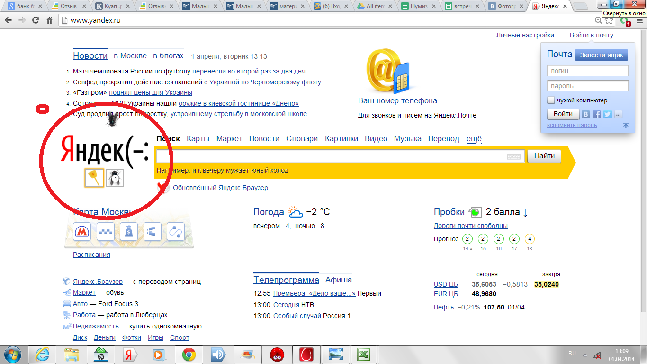The image size is (647, 364).
Task: Click the routes icon under Moscow map
Action: point(175,231)
